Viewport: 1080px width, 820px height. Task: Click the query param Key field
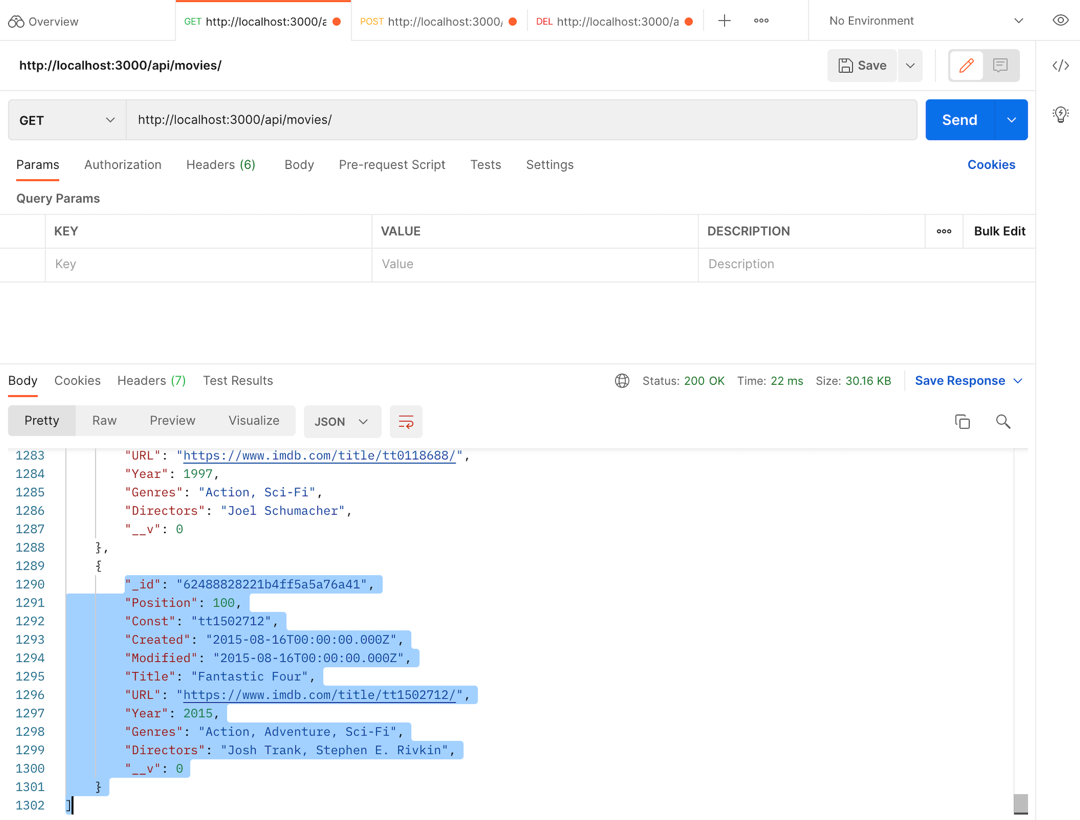coord(208,264)
